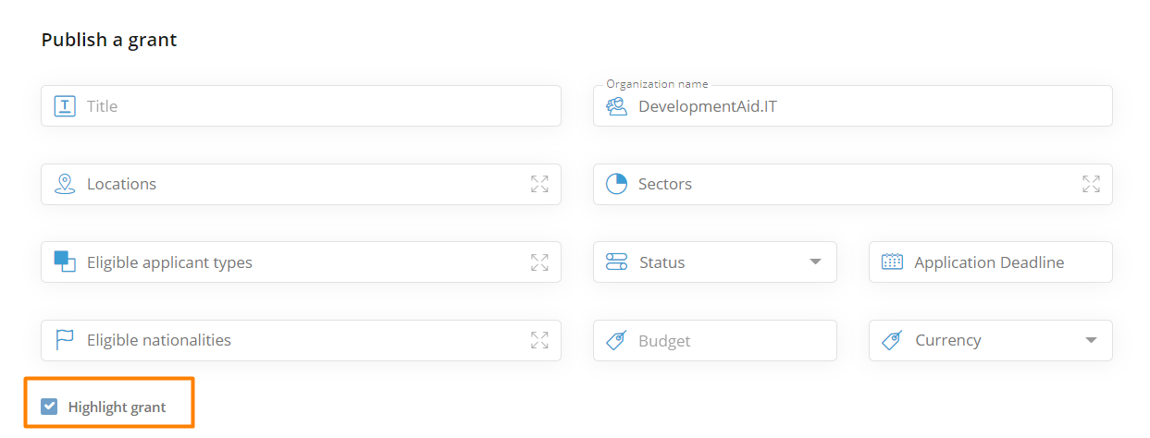Click the Sectors field text

[x=665, y=184]
